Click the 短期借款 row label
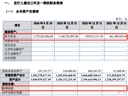This screenshot has height=96, width=128. (8, 88)
